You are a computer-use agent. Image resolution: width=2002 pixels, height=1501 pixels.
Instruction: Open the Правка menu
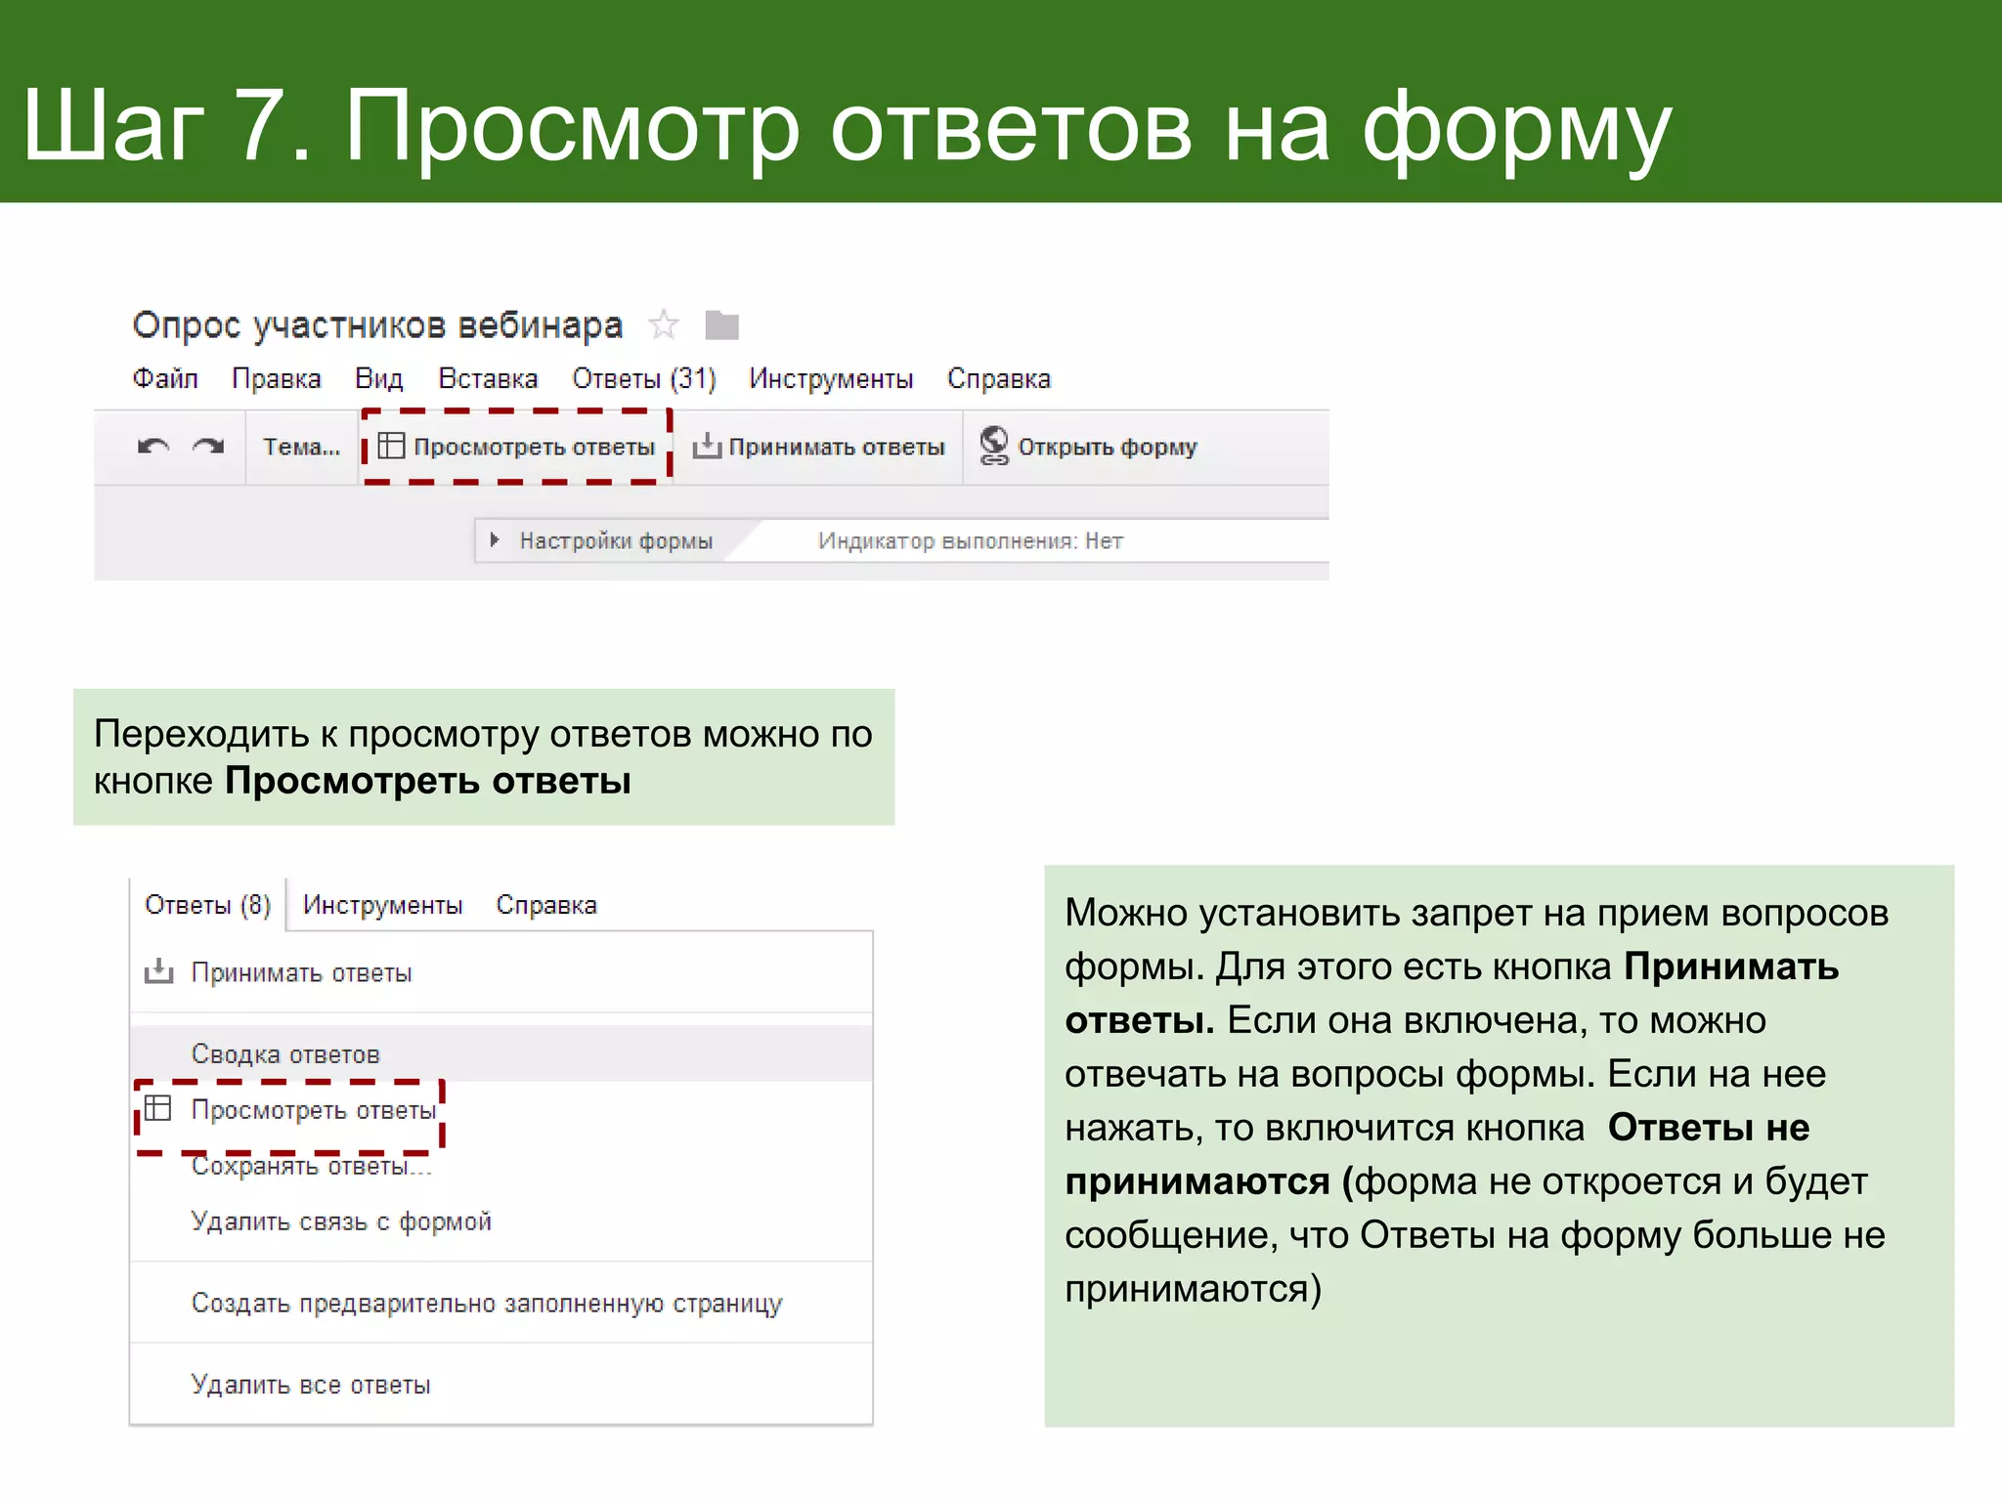(277, 378)
